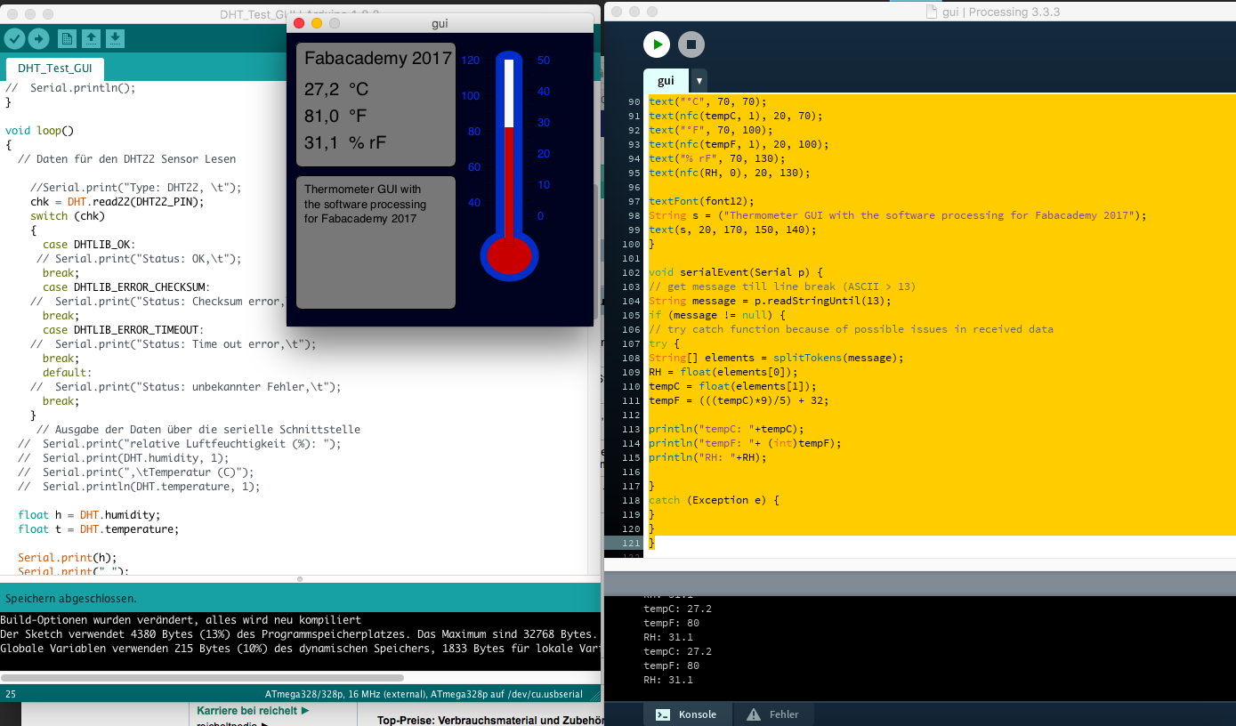Click Arduino editor resize handle dot
This screenshot has width=1236, height=726.
coord(300,579)
